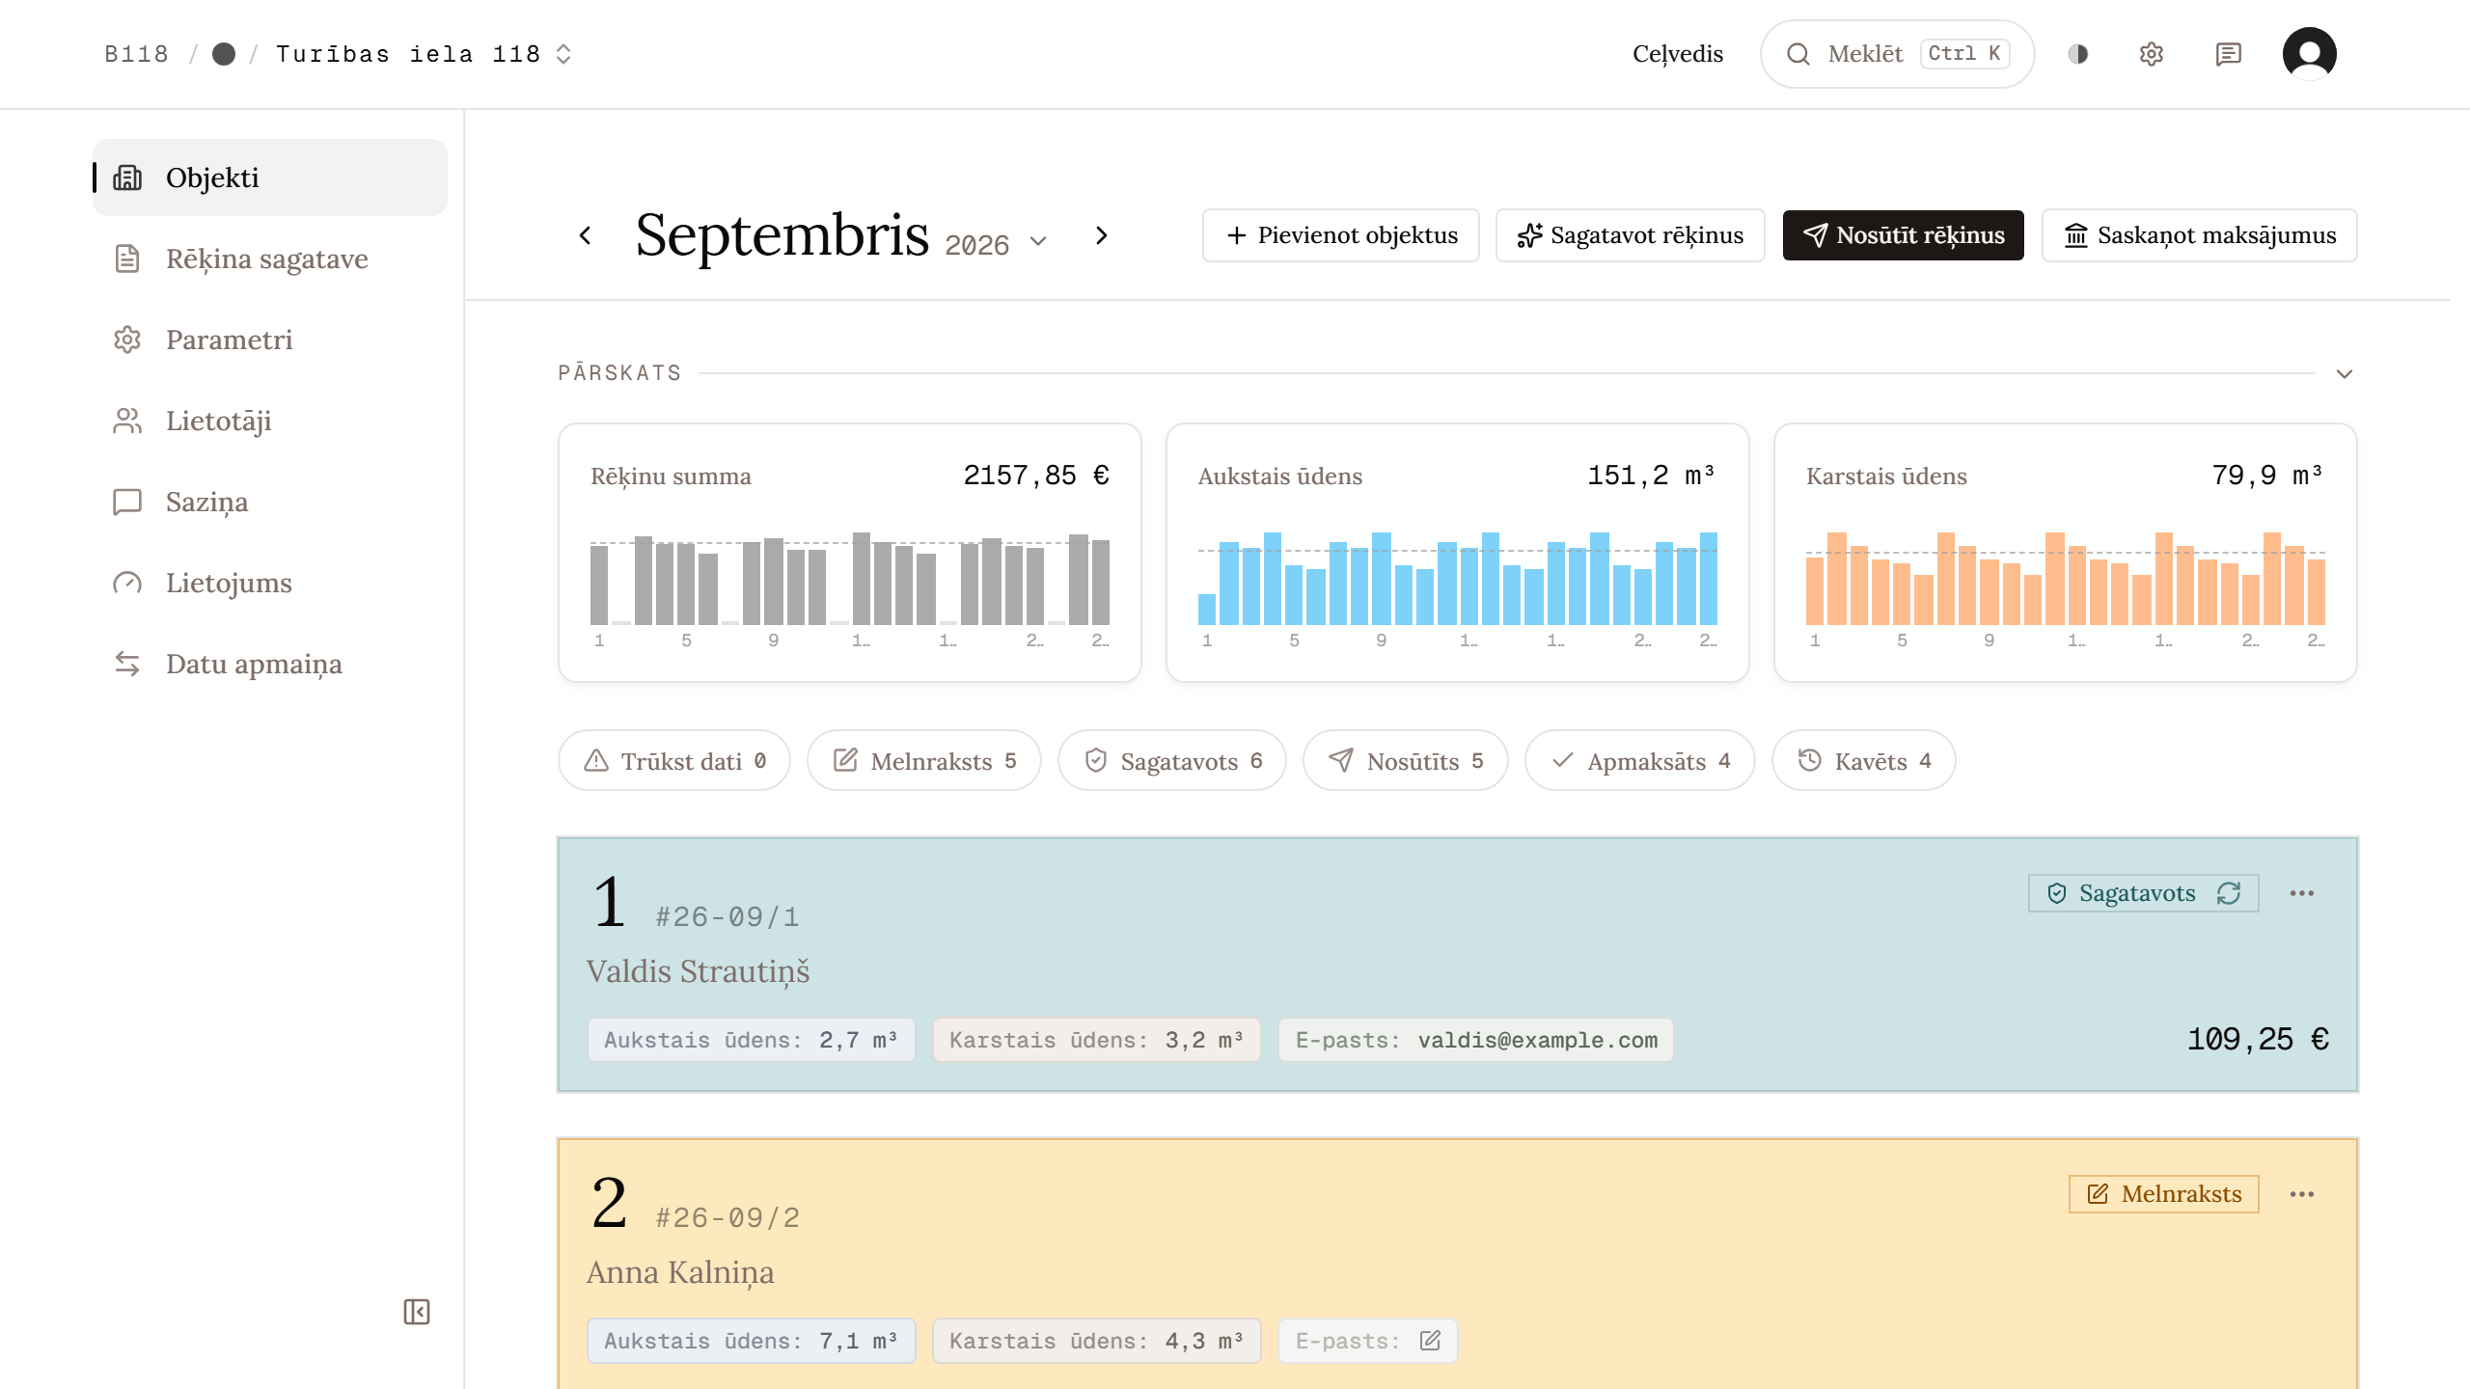The height and width of the screenshot is (1389, 2470).
Task: Click the Nosūtīt rēķinus button
Action: 1903,235
